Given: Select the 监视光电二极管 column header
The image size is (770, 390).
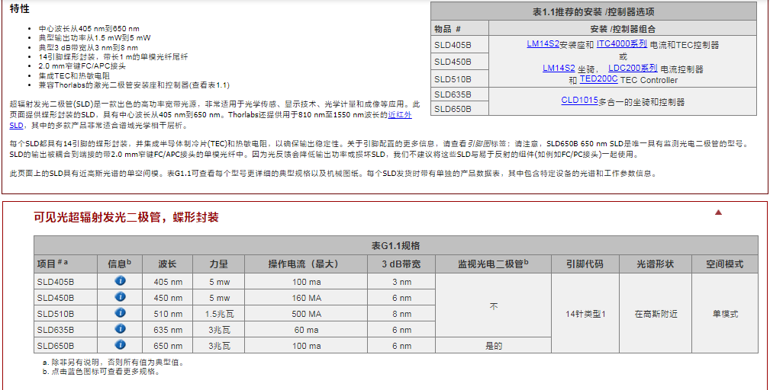Looking at the screenshot, I should 492,264.
